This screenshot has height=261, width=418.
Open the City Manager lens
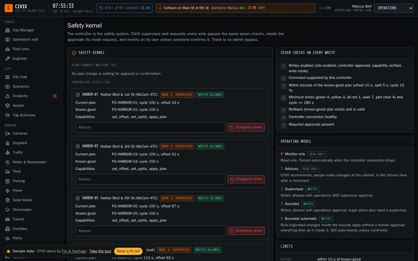(x=23, y=30)
